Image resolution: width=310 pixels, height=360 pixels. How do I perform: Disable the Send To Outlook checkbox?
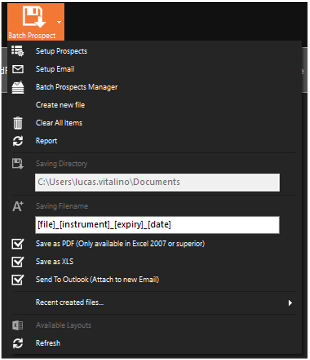(x=17, y=280)
